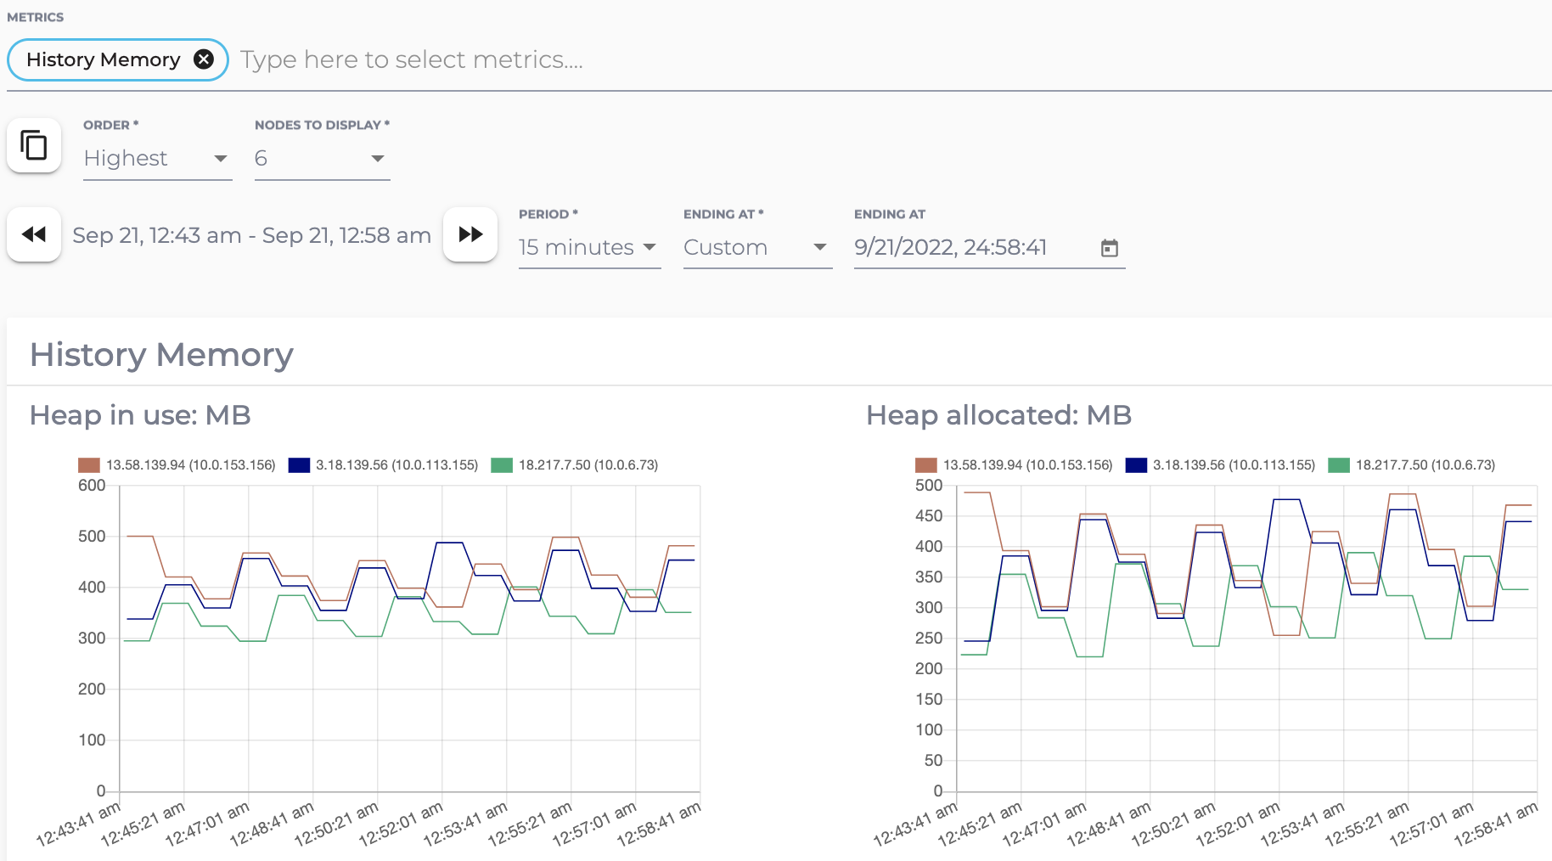
Task: Expand the Nodes to Display dropdown
Action: click(x=322, y=159)
